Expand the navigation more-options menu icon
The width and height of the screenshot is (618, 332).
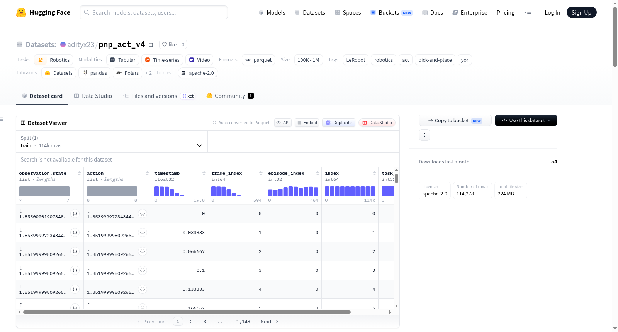tap(527, 12)
